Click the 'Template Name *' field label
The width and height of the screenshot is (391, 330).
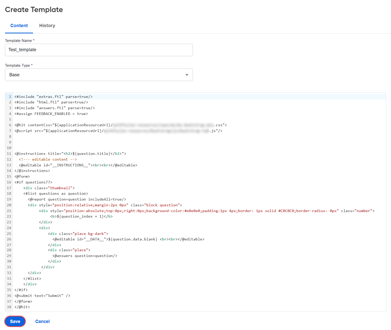20,41
